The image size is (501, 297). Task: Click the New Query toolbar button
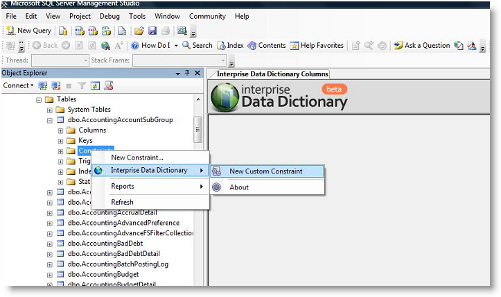[28, 31]
